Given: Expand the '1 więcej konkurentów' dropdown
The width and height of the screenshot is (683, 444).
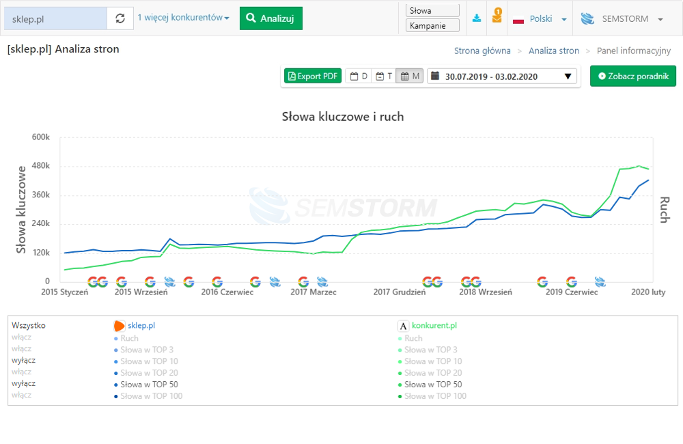Looking at the screenshot, I should click(x=183, y=18).
